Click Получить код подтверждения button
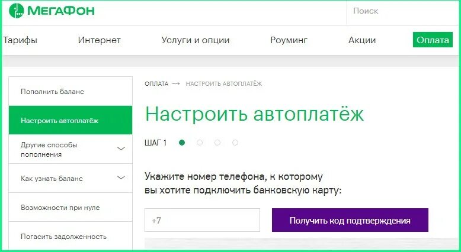The image size is (461, 252). pos(350,220)
